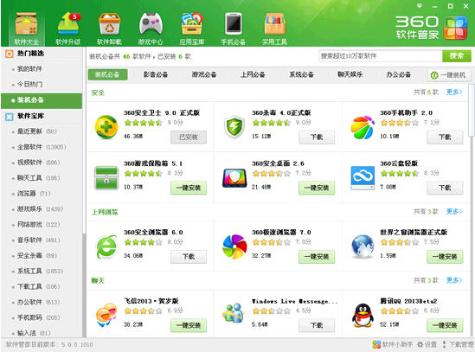Select 今日热门 in the sidebar

coord(29,84)
